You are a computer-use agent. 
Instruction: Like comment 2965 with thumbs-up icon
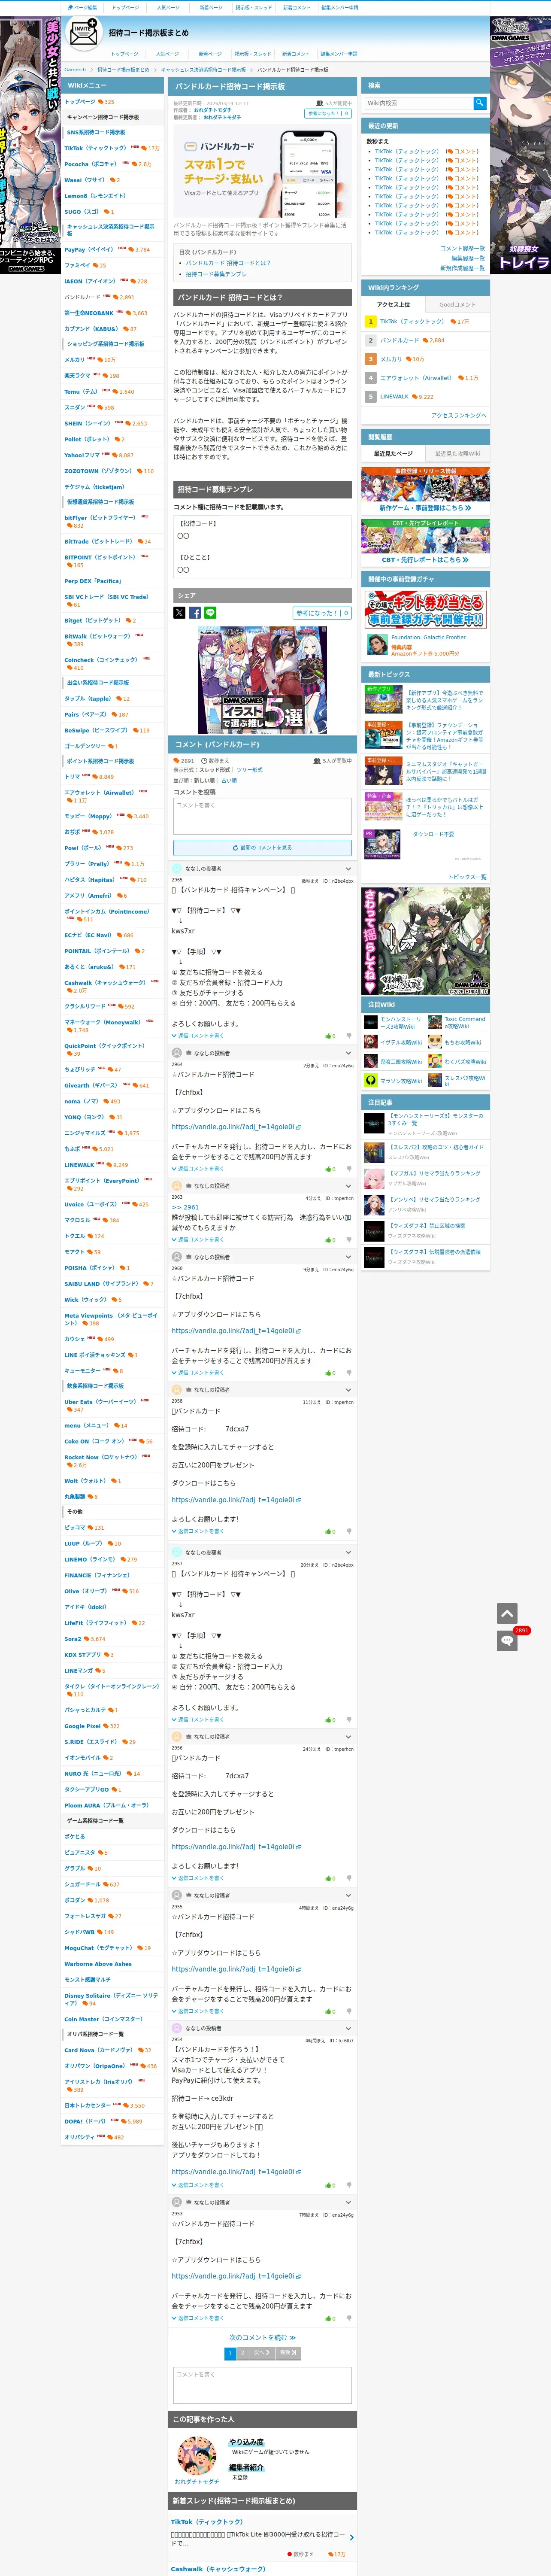click(x=328, y=1036)
